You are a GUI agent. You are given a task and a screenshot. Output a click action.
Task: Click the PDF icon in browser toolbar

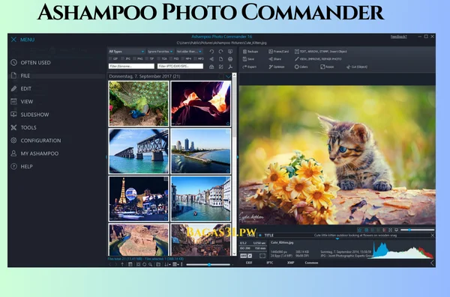[x=230, y=67]
